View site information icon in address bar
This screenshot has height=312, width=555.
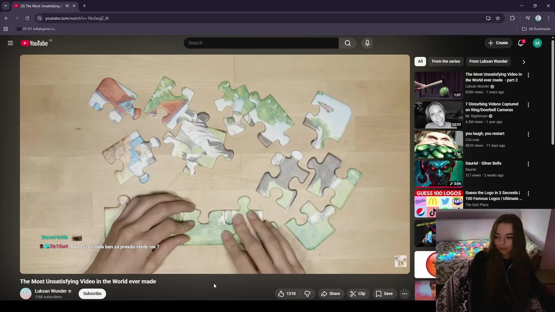click(39, 18)
